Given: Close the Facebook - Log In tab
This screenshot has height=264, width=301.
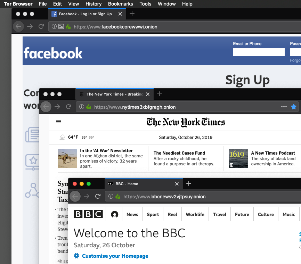Looking at the screenshot, I should [120, 14].
